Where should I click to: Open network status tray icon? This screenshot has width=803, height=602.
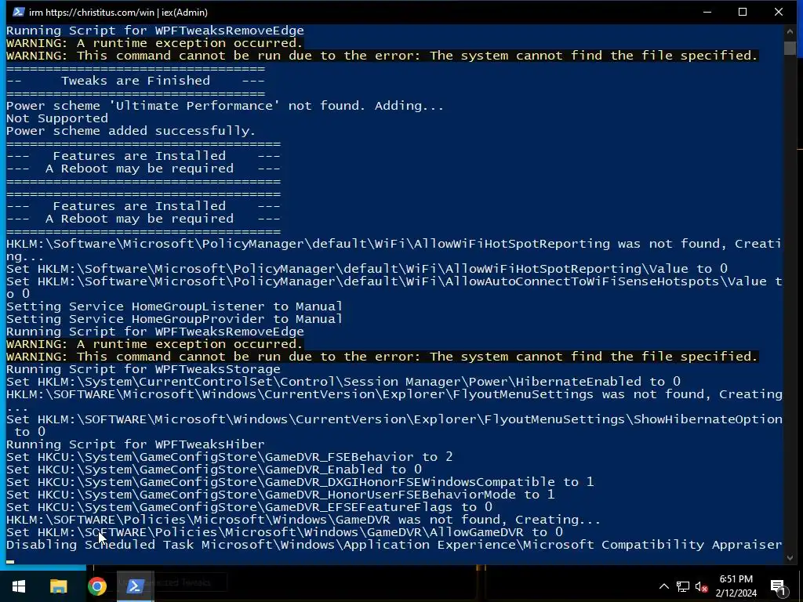click(683, 586)
